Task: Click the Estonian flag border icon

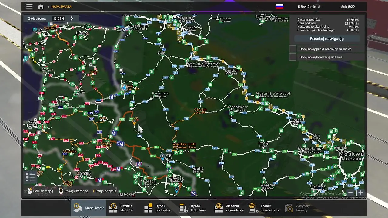Action: 98,102
